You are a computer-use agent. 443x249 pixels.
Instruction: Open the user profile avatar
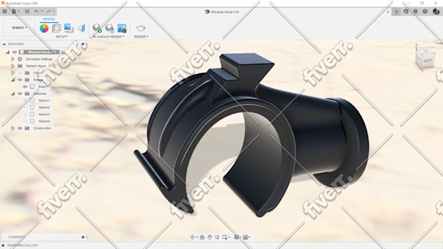click(x=436, y=11)
